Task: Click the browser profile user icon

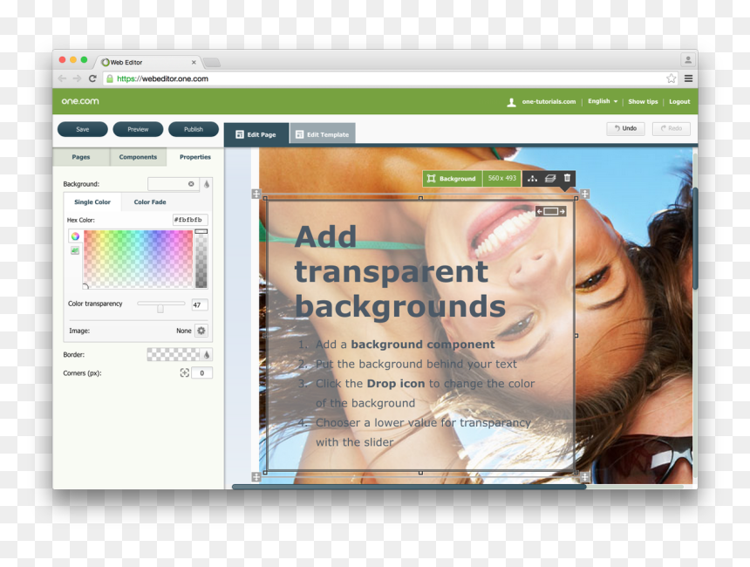Action: (x=688, y=60)
